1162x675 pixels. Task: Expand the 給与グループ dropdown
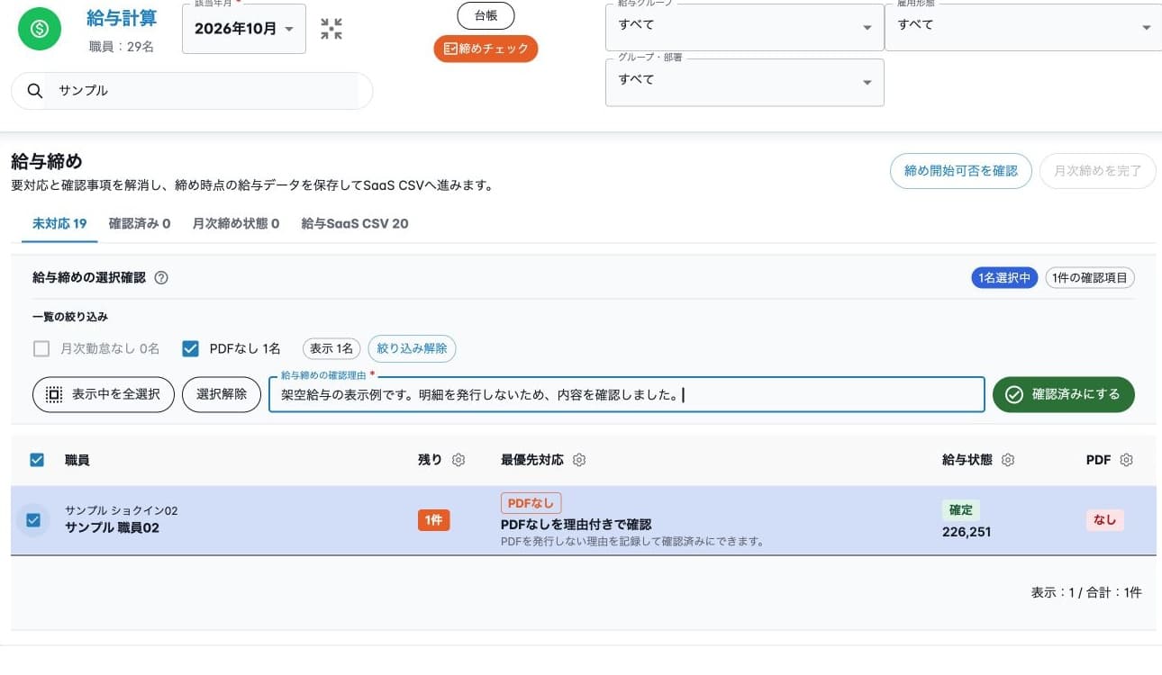(x=744, y=25)
